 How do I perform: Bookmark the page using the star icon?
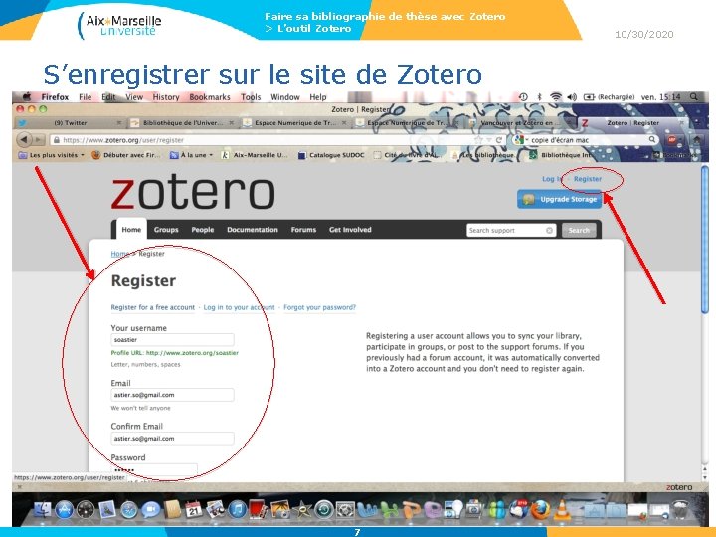click(478, 140)
